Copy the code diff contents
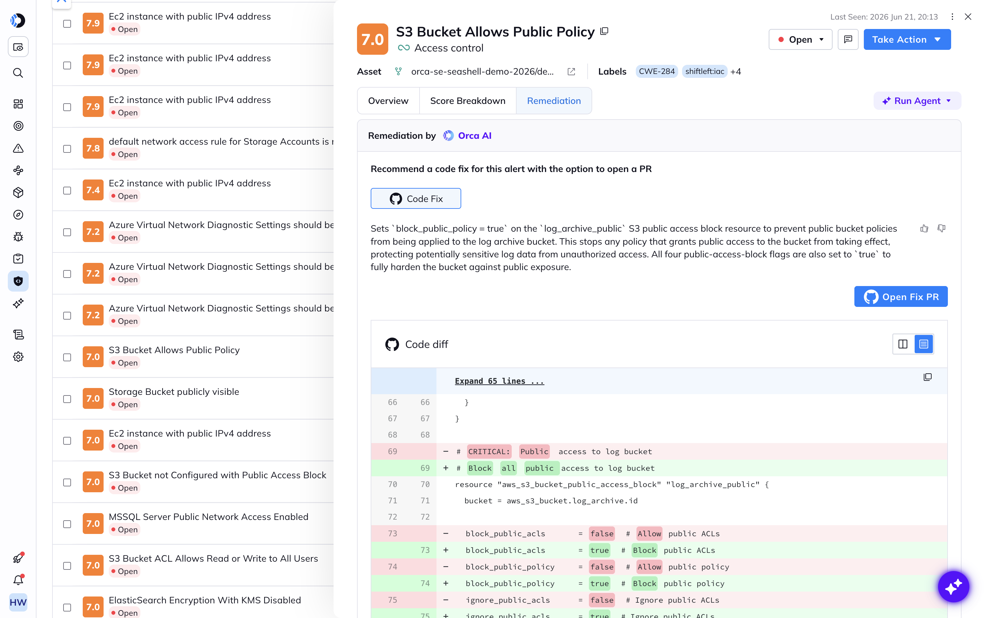 click(927, 377)
